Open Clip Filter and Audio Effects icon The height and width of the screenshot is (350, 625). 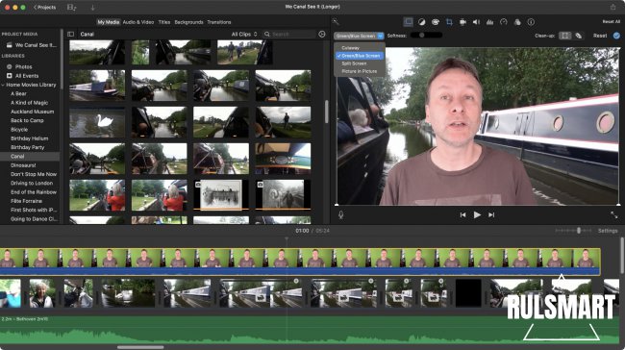coord(517,22)
